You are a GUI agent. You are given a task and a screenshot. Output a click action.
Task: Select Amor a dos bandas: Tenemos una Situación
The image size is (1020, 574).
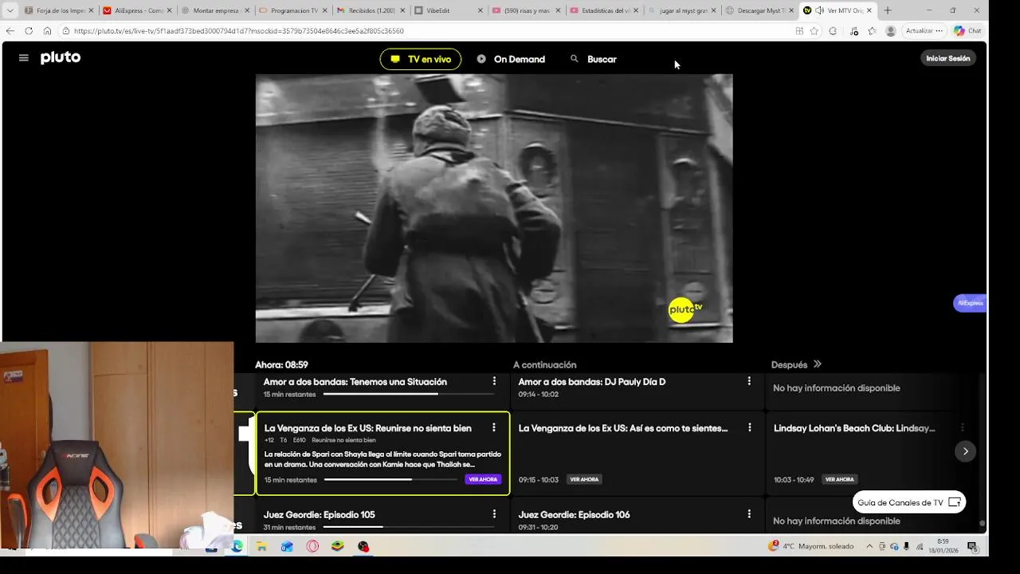[x=355, y=382]
